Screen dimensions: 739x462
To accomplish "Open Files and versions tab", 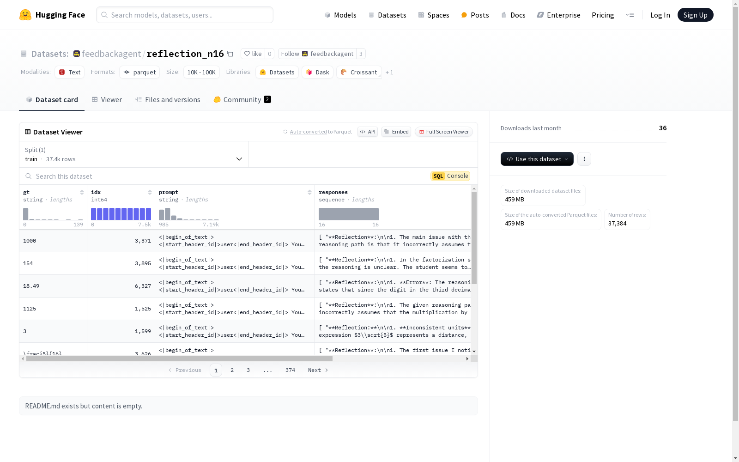I will pos(168,100).
